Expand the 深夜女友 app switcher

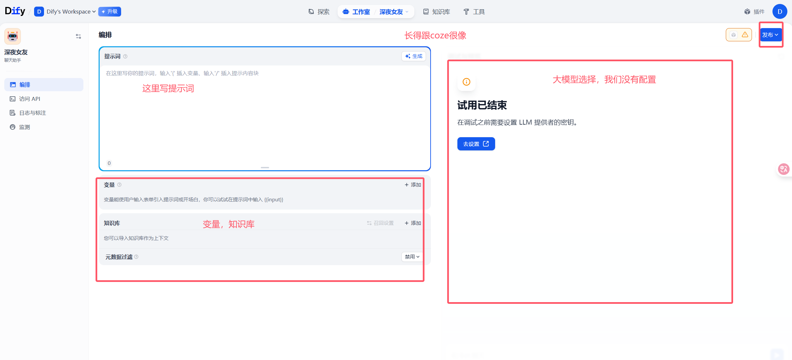394,12
